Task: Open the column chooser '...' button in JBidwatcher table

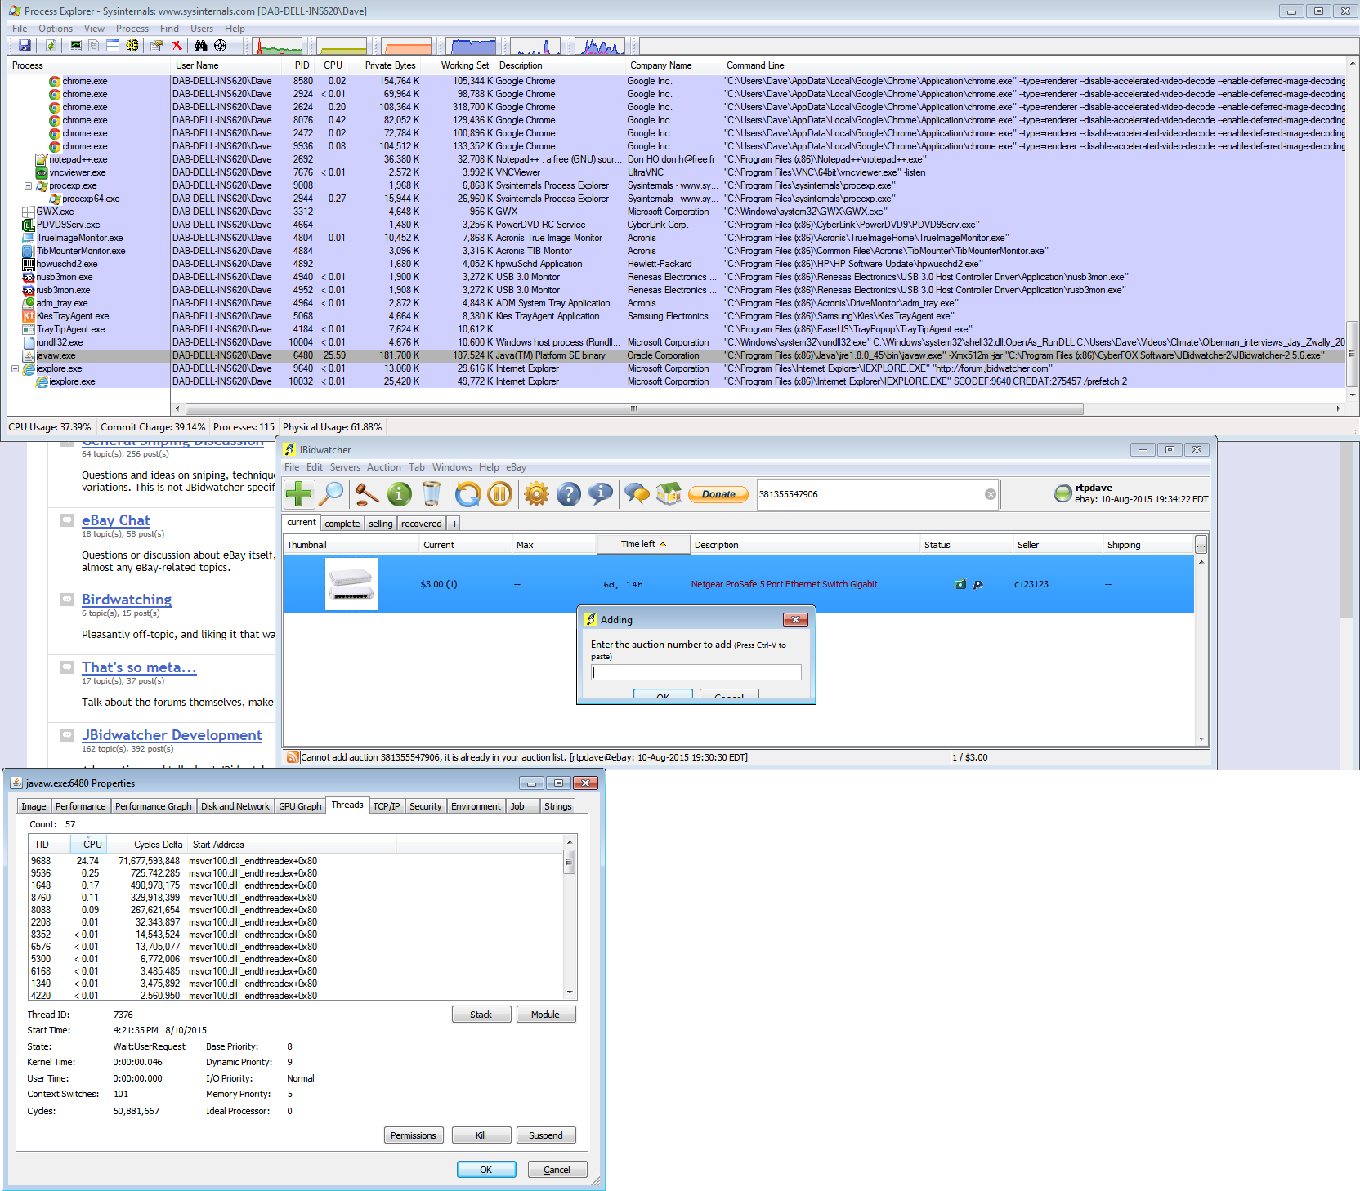Action: pos(1201,545)
